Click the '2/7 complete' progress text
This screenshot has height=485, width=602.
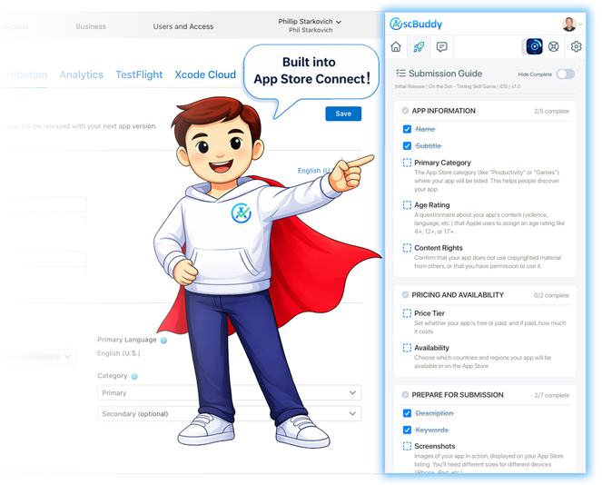[551, 395]
